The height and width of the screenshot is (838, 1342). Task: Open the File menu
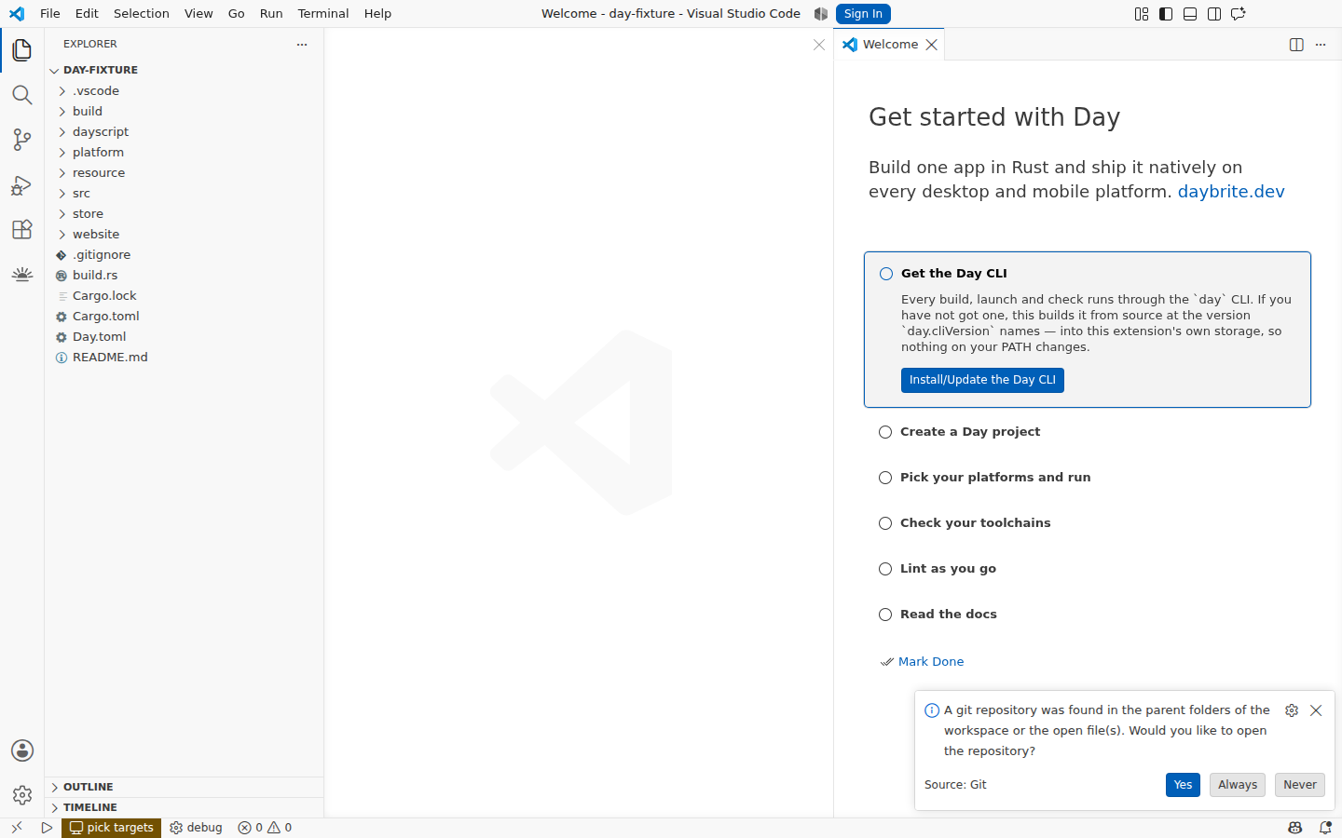(50, 14)
